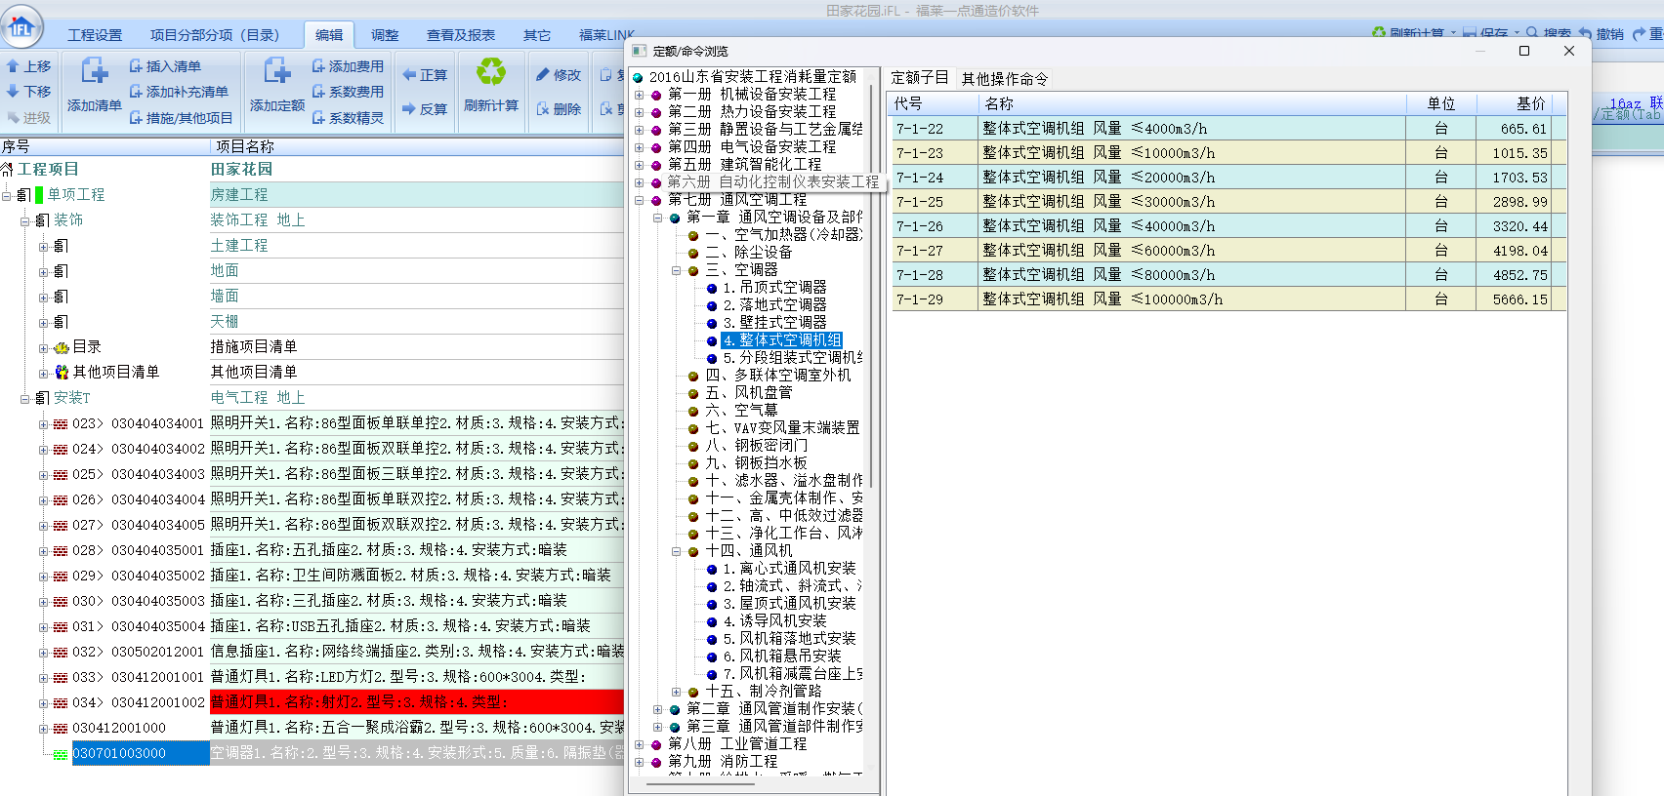1664x796 pixels.
Task: Click 插入清单 in the ribbon
Action: [x=165, y=66]
